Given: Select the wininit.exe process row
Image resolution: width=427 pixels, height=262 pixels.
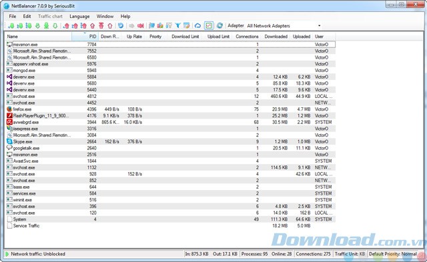Looking at the screenshot, I should (x=171, y=200).
